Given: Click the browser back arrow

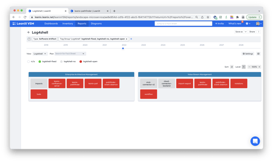Looking at the screenshot, I should (14, 17).
